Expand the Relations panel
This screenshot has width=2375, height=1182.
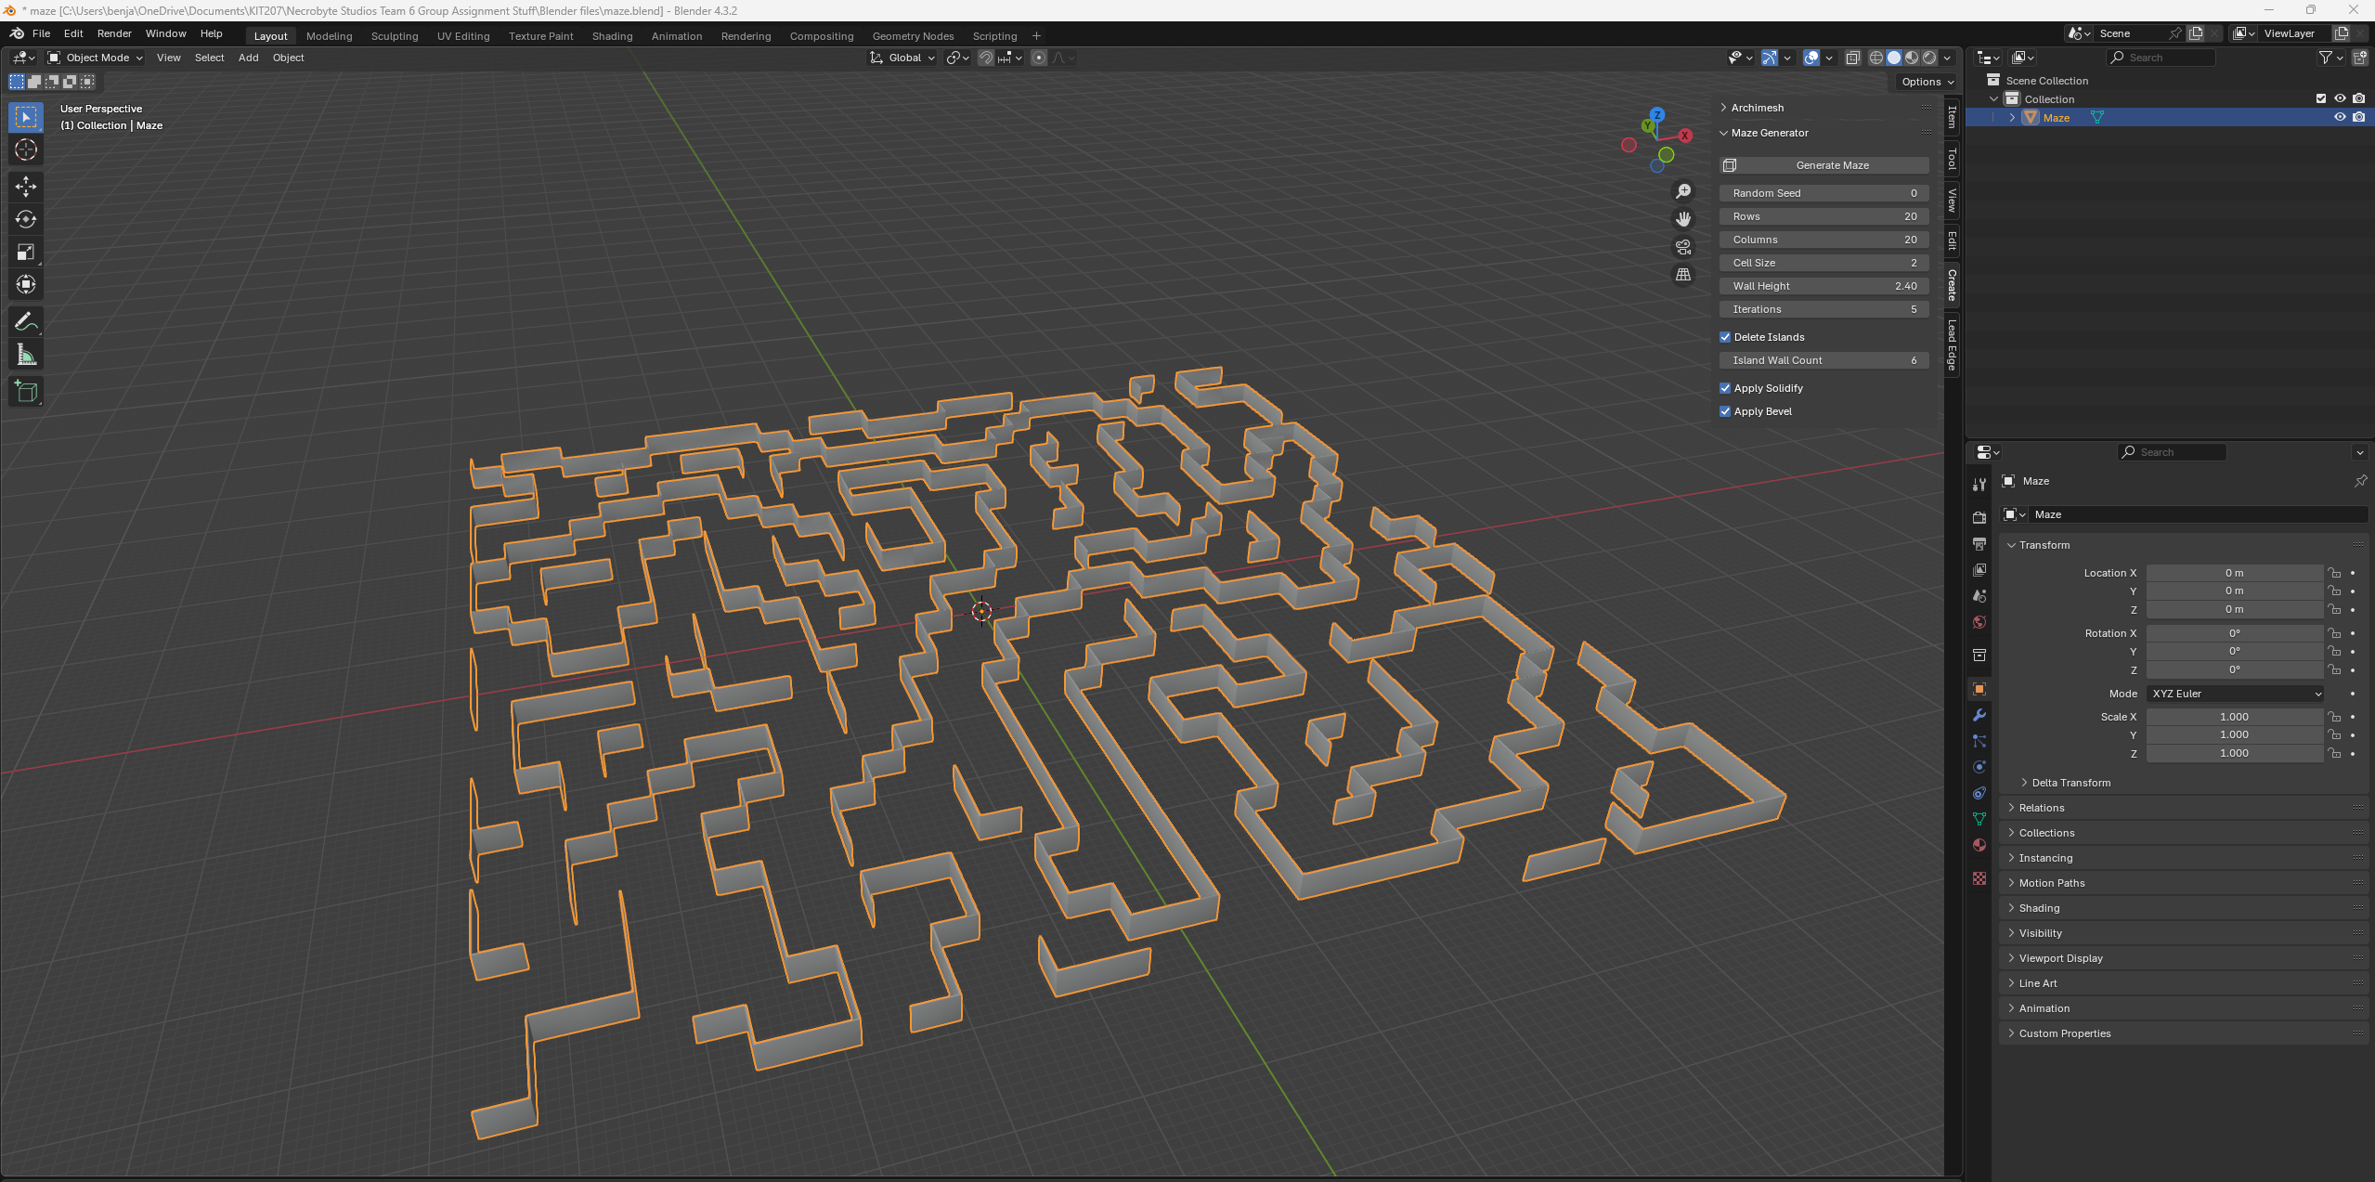pyautogui.click(x=2041, y=808)
